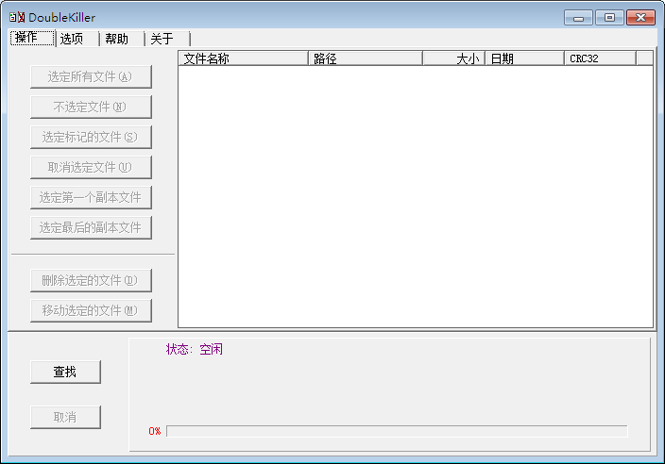Click 删除选定的文件 (D) button

point(91,280)
